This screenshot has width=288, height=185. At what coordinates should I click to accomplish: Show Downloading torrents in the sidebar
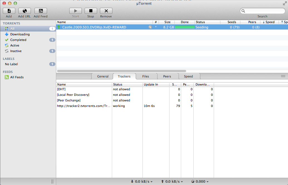28,34
